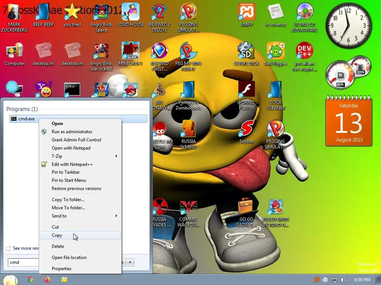Viewport: 381px width, 285px height.
Task: Select the Angry Birds Space shortcut
Action: pos(101,17)
